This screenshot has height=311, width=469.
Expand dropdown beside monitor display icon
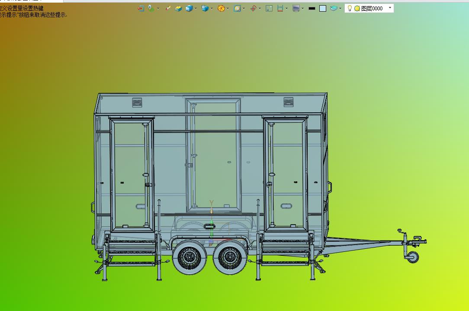303,9
